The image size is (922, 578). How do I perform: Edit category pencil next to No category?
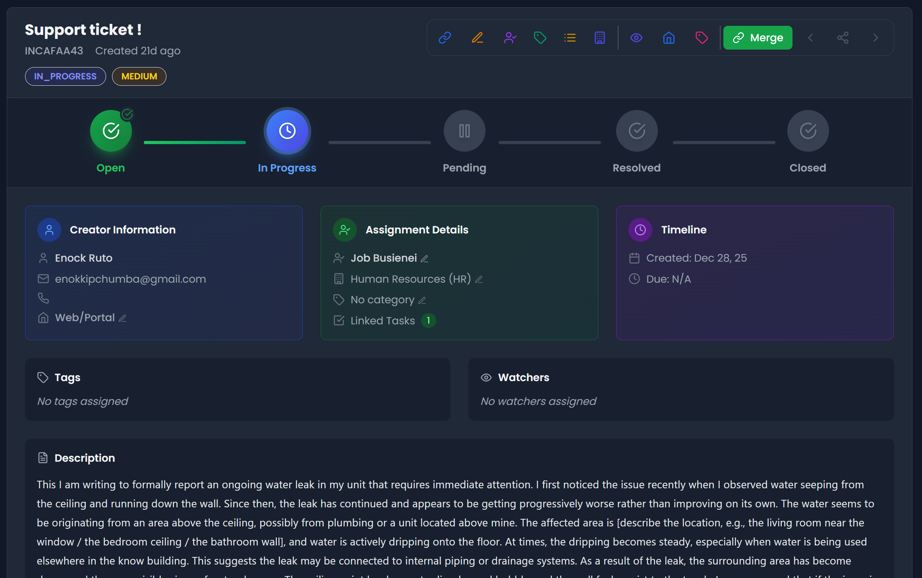(x=422, y=301)
